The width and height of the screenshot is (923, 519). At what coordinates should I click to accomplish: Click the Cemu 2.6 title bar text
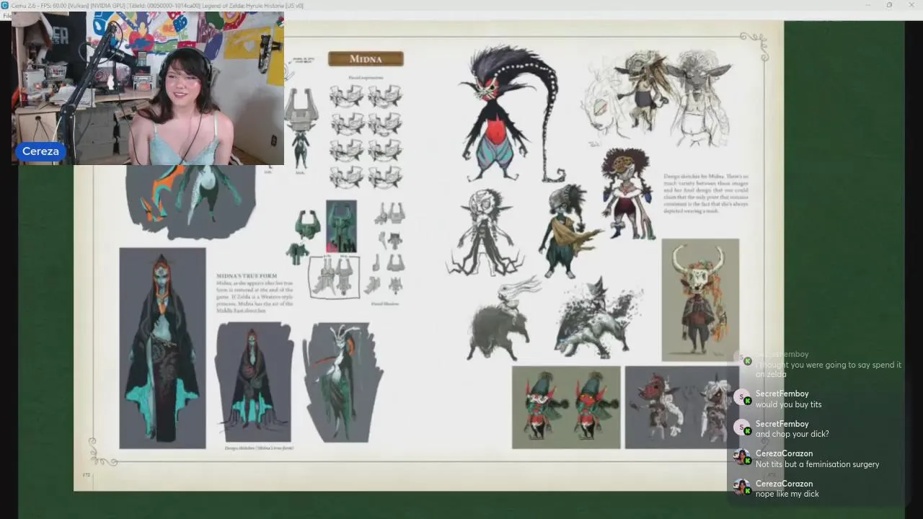tap(157, 5)
